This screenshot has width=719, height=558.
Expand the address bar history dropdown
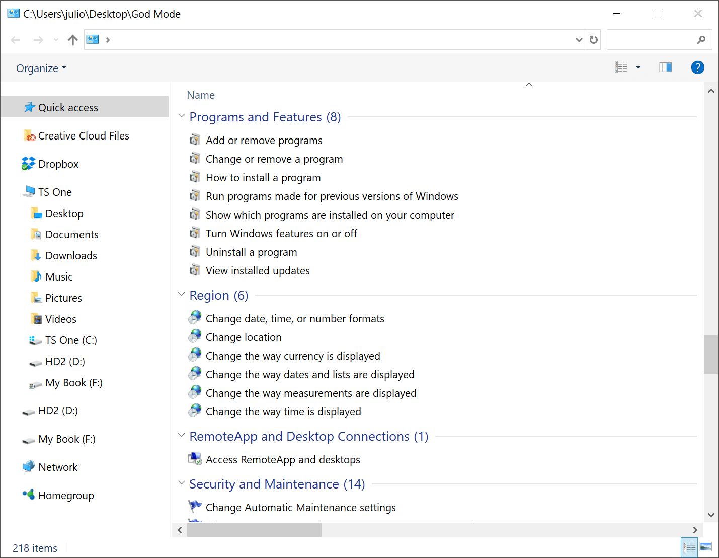(579, 40)
